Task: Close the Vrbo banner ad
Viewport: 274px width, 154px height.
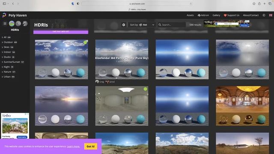Action: pyautogui.click(x=248, y=21)
